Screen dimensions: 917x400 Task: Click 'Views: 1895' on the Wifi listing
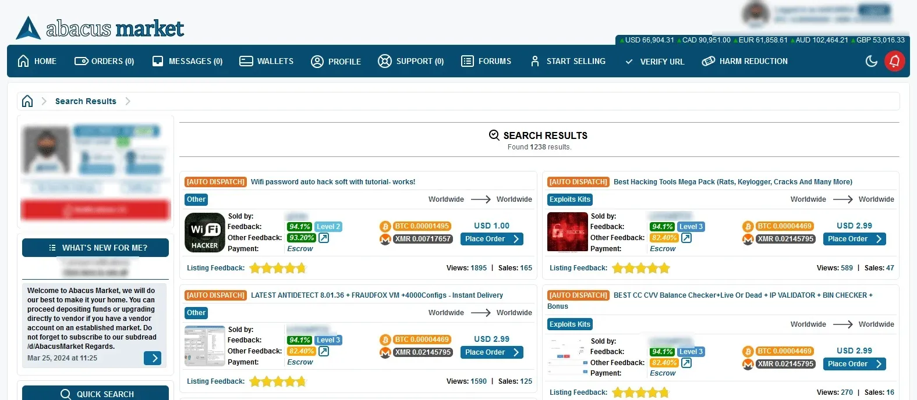point(467,268)
